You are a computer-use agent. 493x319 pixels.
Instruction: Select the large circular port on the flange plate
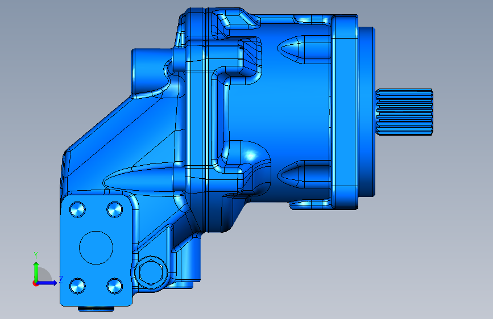[96, 247]
